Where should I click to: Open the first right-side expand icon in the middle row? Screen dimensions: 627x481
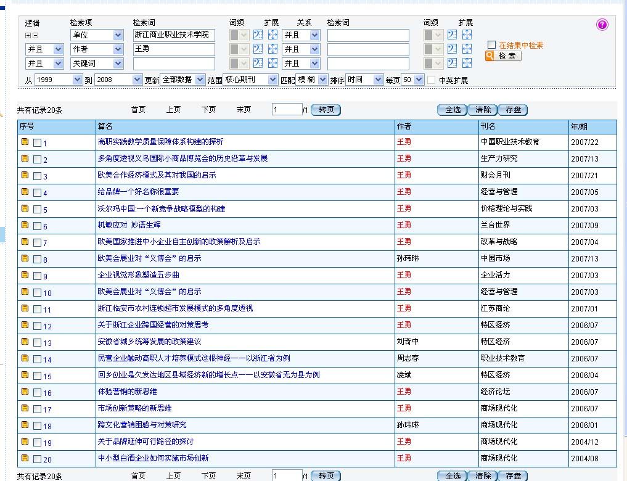[x=453, y=49]
